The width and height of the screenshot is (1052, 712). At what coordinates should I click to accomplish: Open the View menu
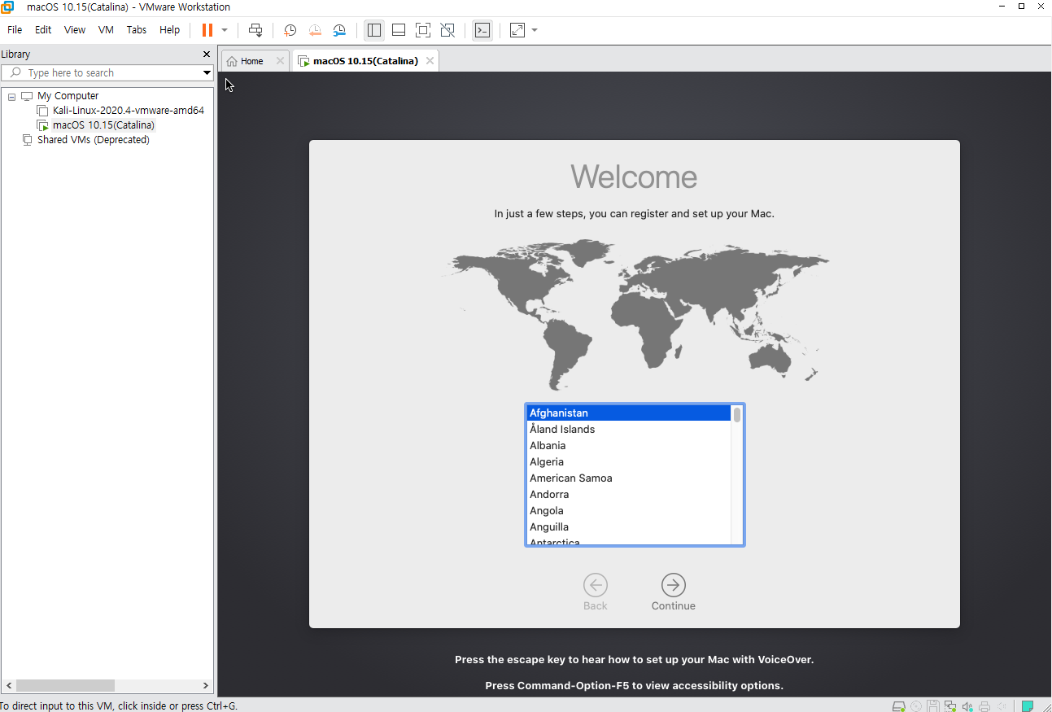[x=75, y=30]
